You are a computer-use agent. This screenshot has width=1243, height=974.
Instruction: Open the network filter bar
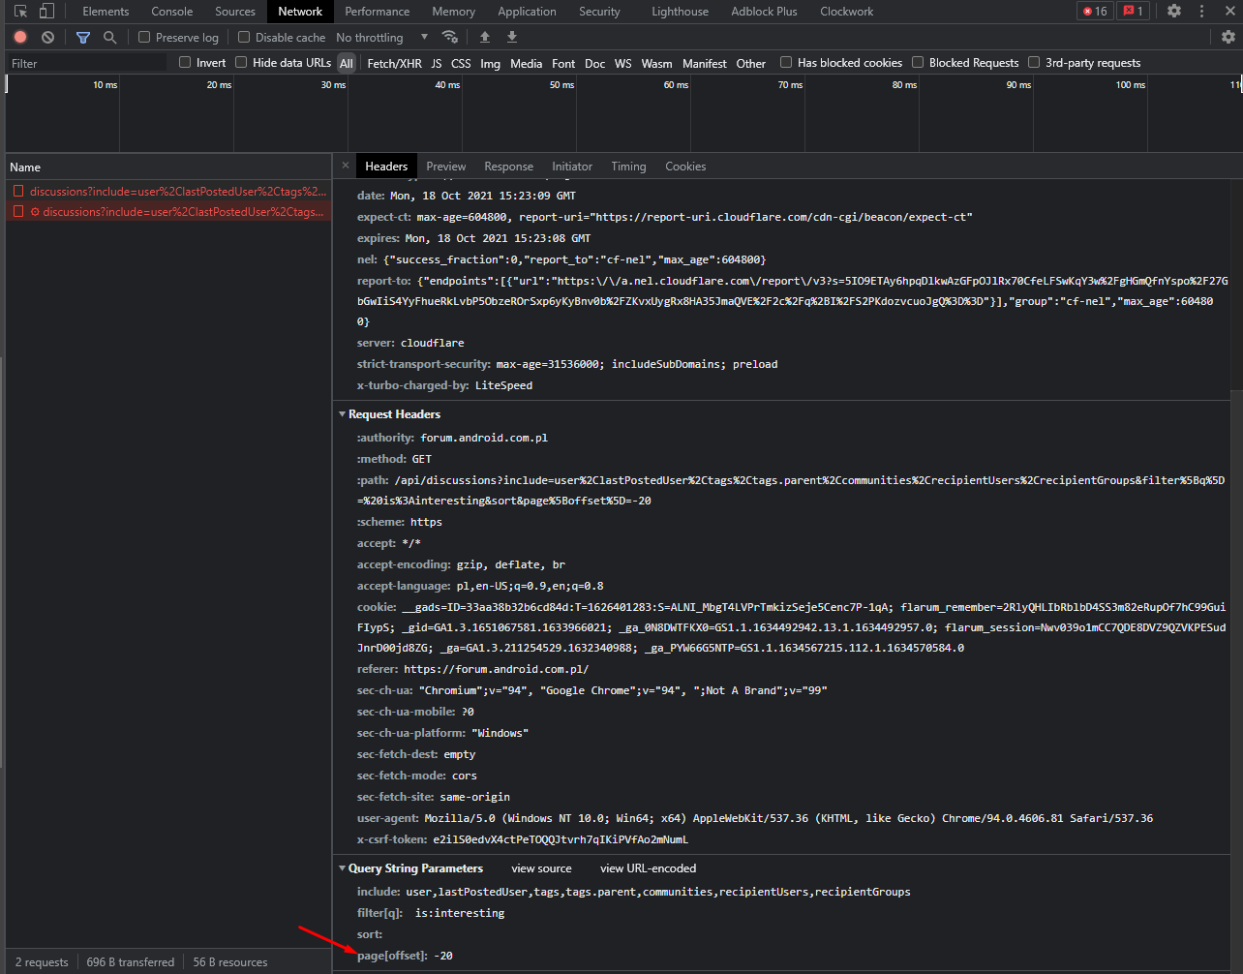coord(82,37)
